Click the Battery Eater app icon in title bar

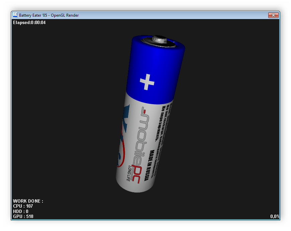15,15
